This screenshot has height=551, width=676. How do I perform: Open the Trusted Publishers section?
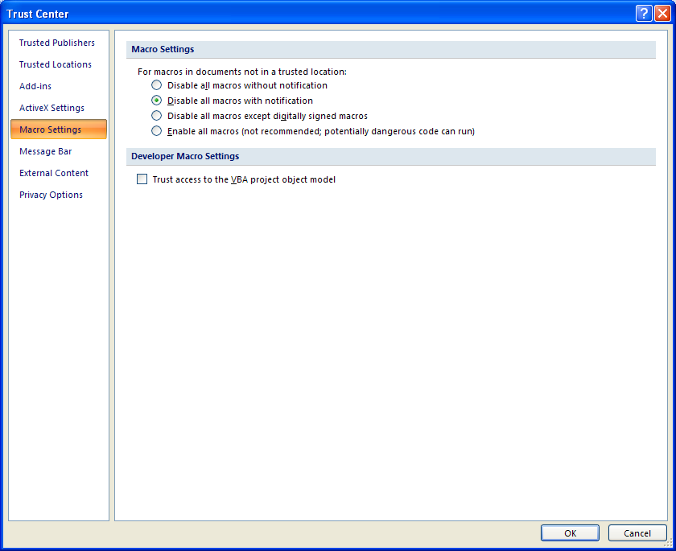(x=57, y=43)
